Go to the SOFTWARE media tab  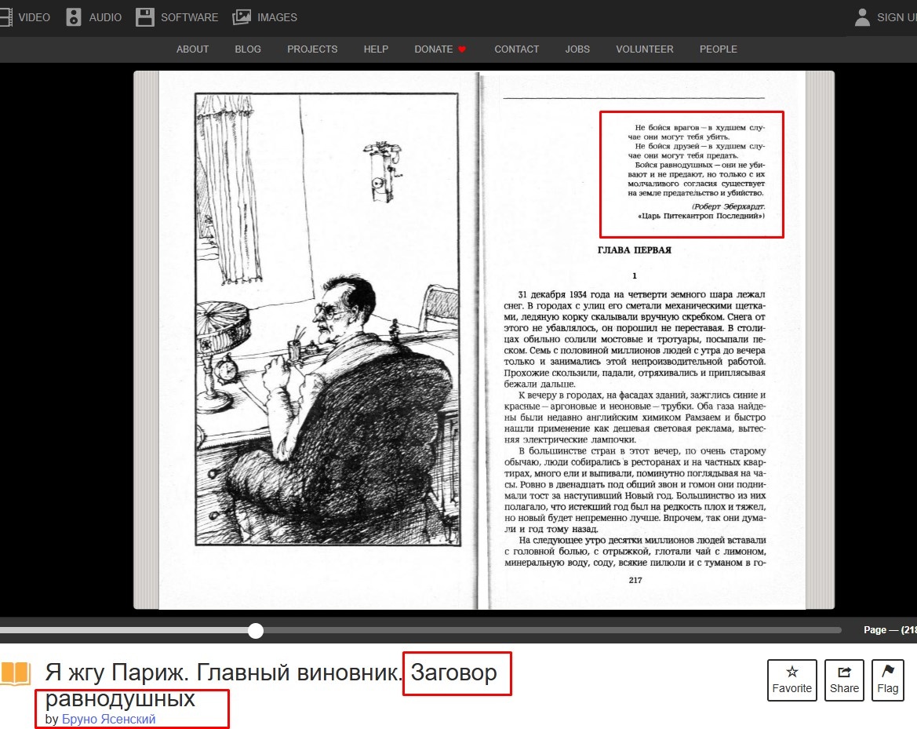(x=190, y=17)
